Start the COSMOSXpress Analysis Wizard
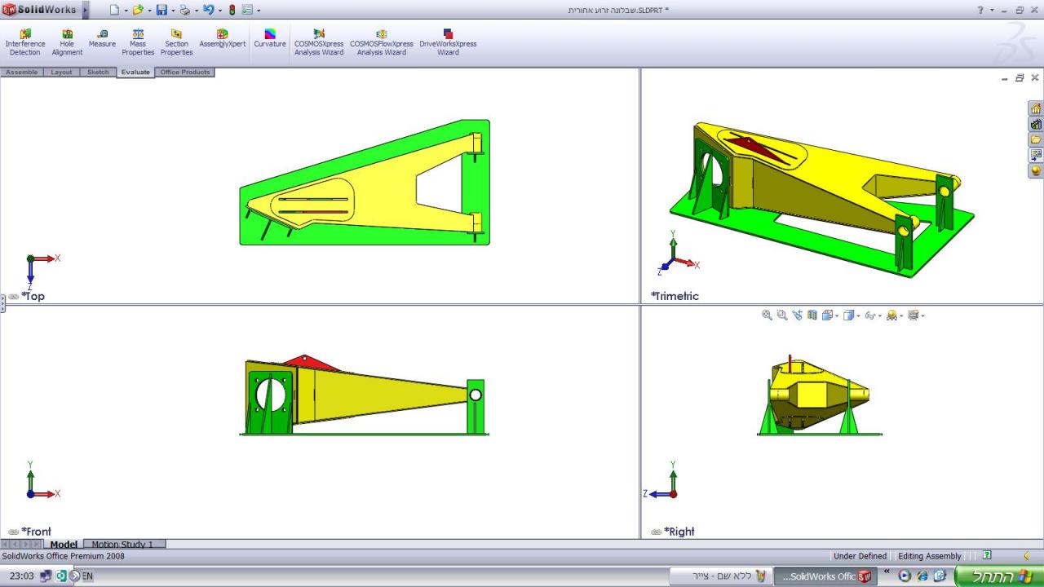The image size is (1044, 587). tap(319, 42)
